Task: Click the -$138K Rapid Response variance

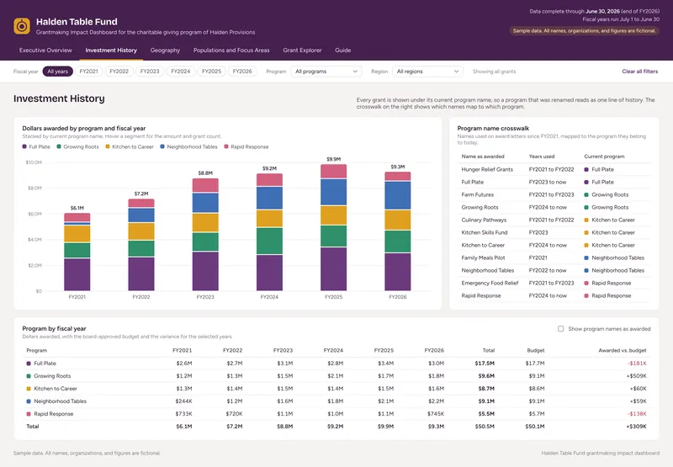Action: [x=637, y=414]
